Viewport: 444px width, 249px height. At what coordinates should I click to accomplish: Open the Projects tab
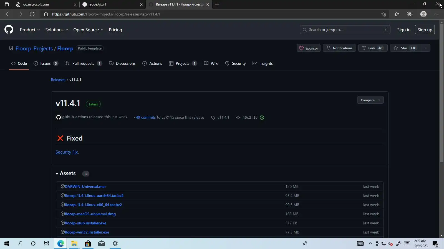click(x=183, y=63)
